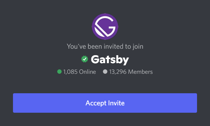Click the number 13,296 next to gray dot
This screenshot has height=126, width=210.
click(118, 72)
